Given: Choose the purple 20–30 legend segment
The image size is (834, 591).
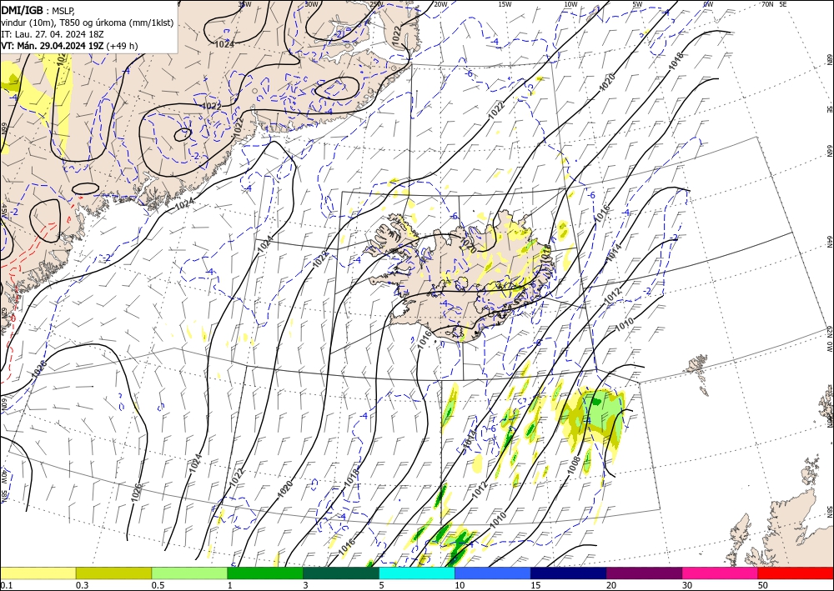Looking at the screenshot, I should tap(644, 573).
